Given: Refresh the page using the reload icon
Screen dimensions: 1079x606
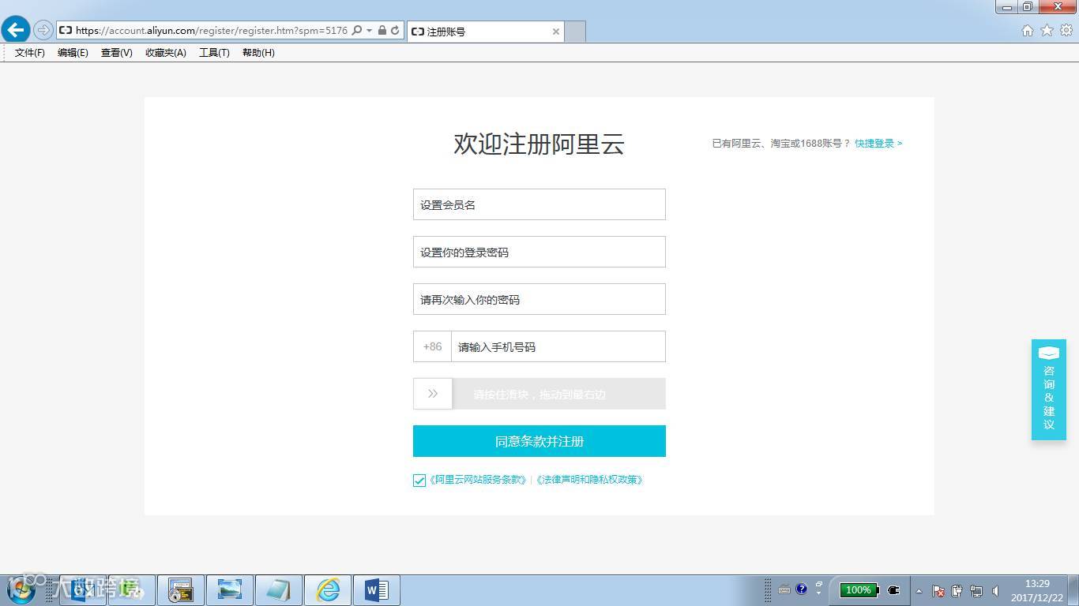Looking at the screenshot, I should tap(395, 31).
